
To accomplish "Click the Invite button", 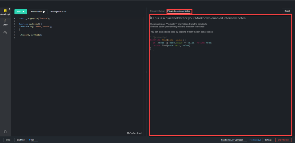I will (x=8, y=140).
